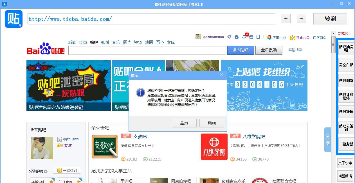Click the 上贴吧 找组织 banner
Image resolution: width=355 pixels, height=183 pixels.
pos(264,86)
